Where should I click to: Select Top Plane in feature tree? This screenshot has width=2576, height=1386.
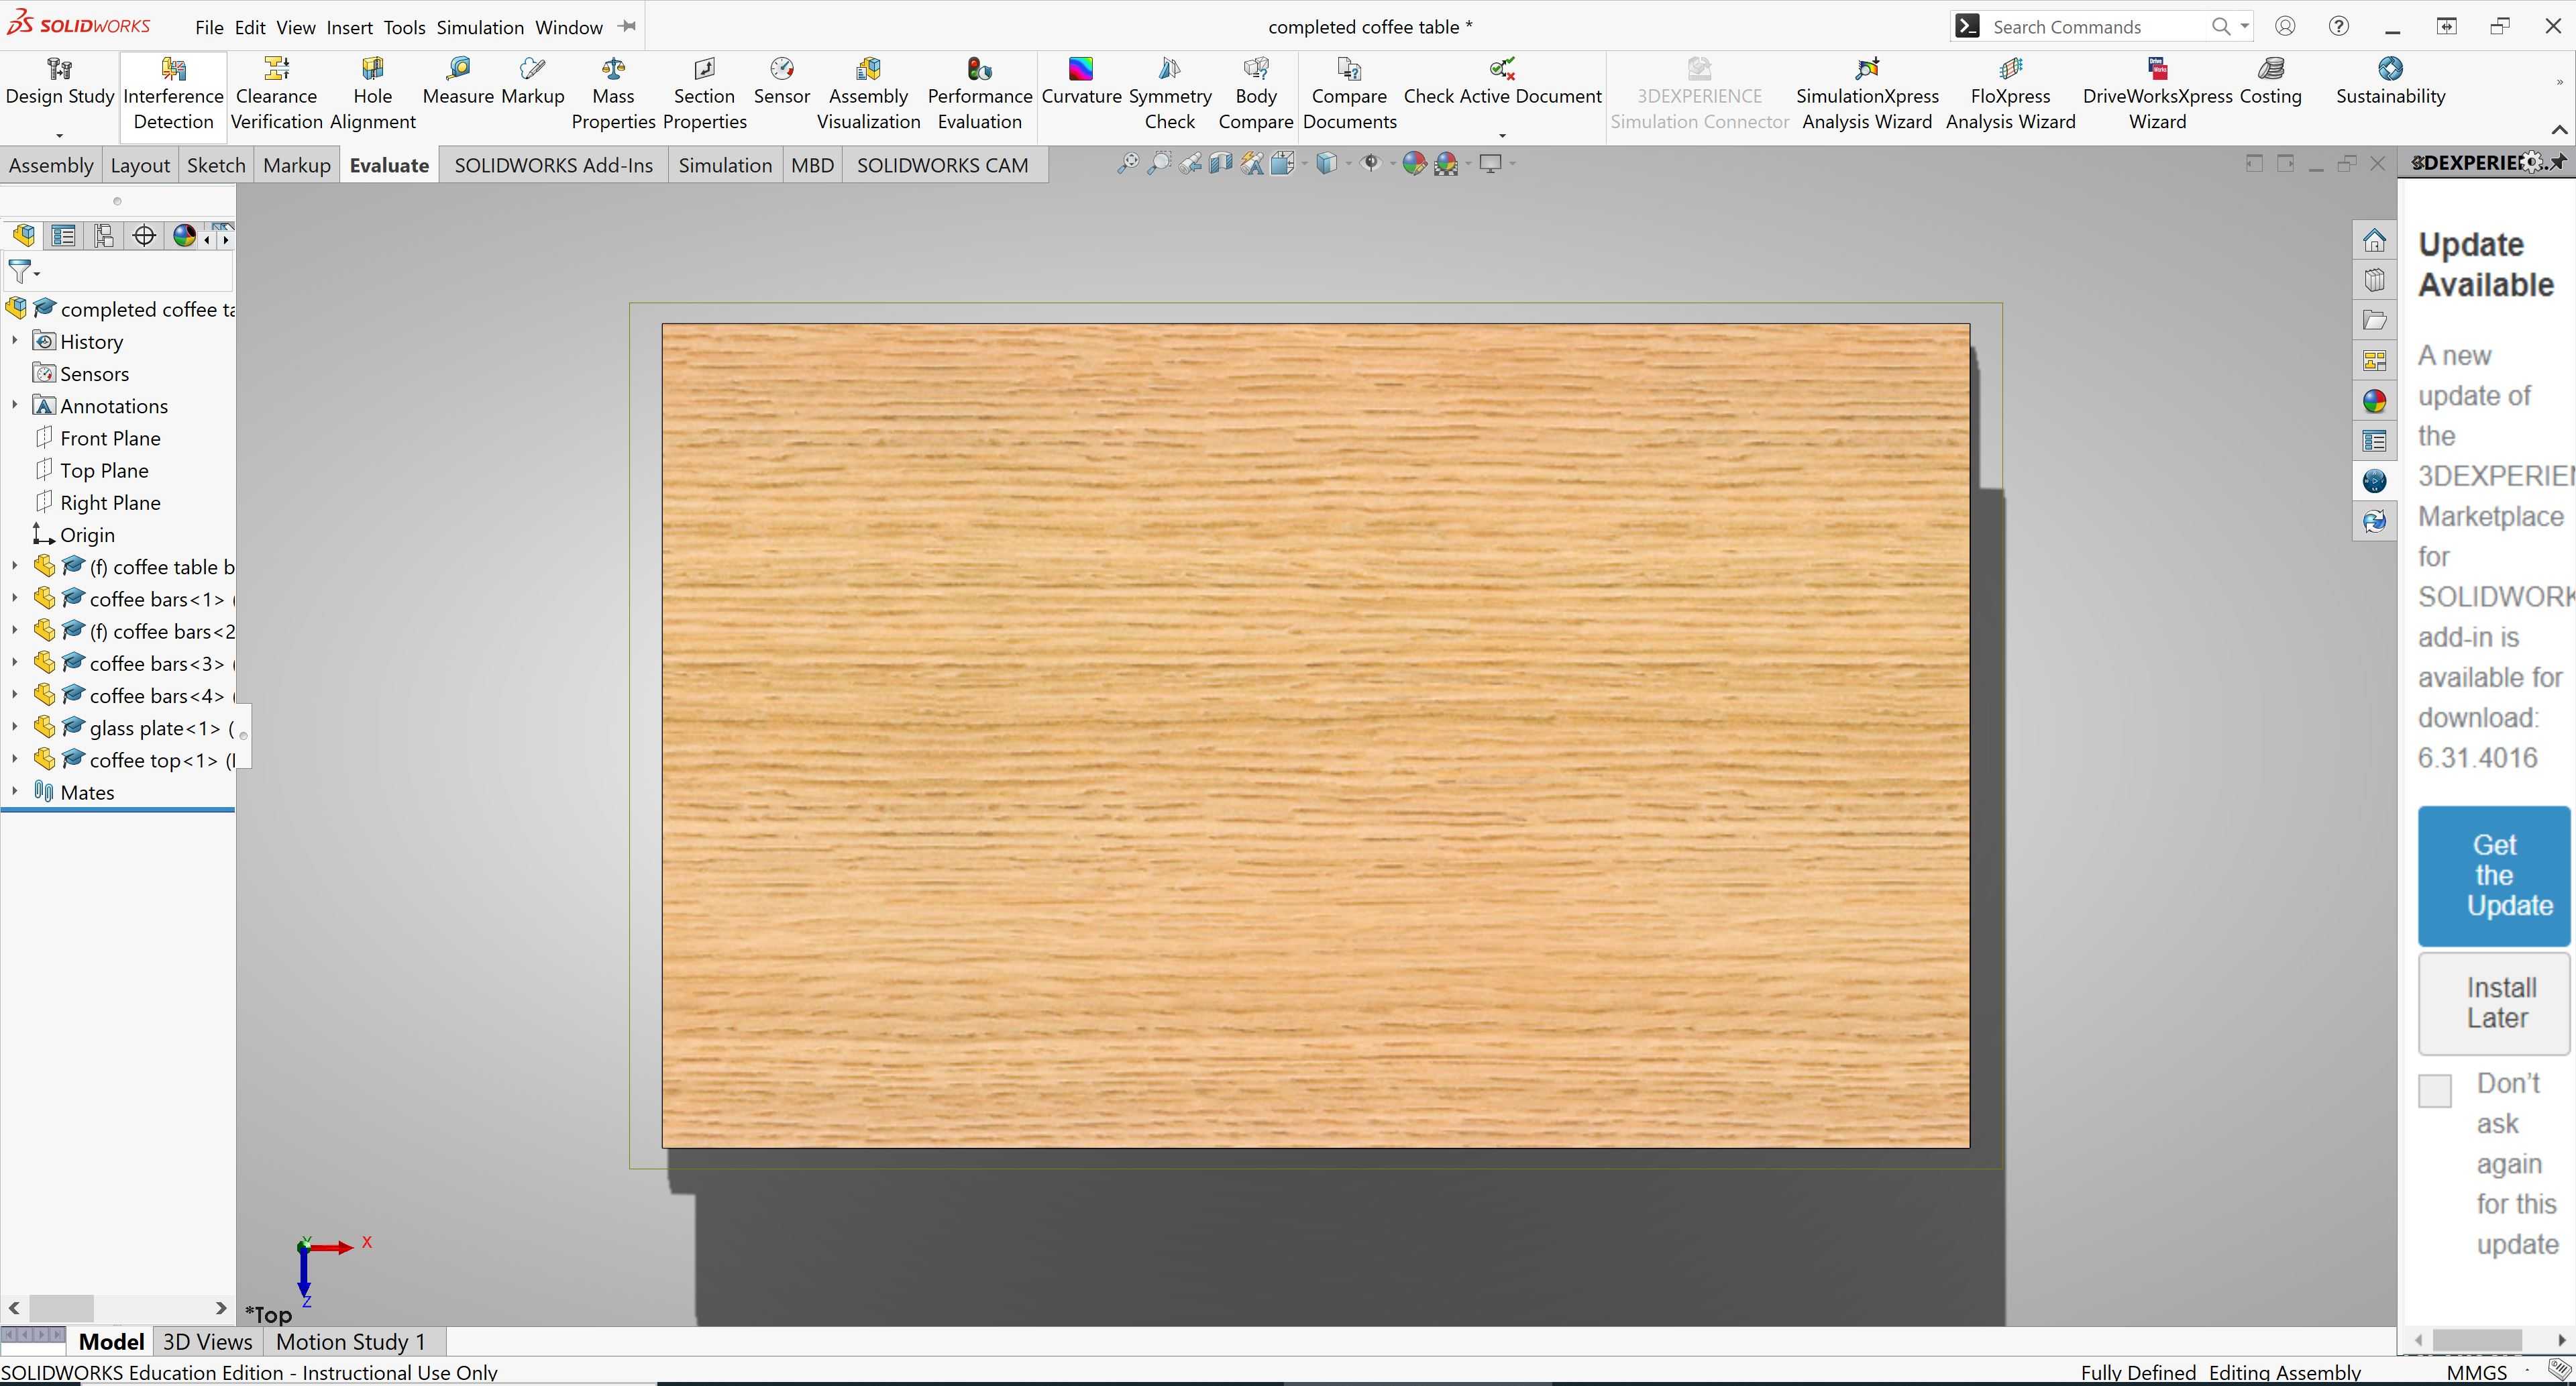(x=104, y=470)
